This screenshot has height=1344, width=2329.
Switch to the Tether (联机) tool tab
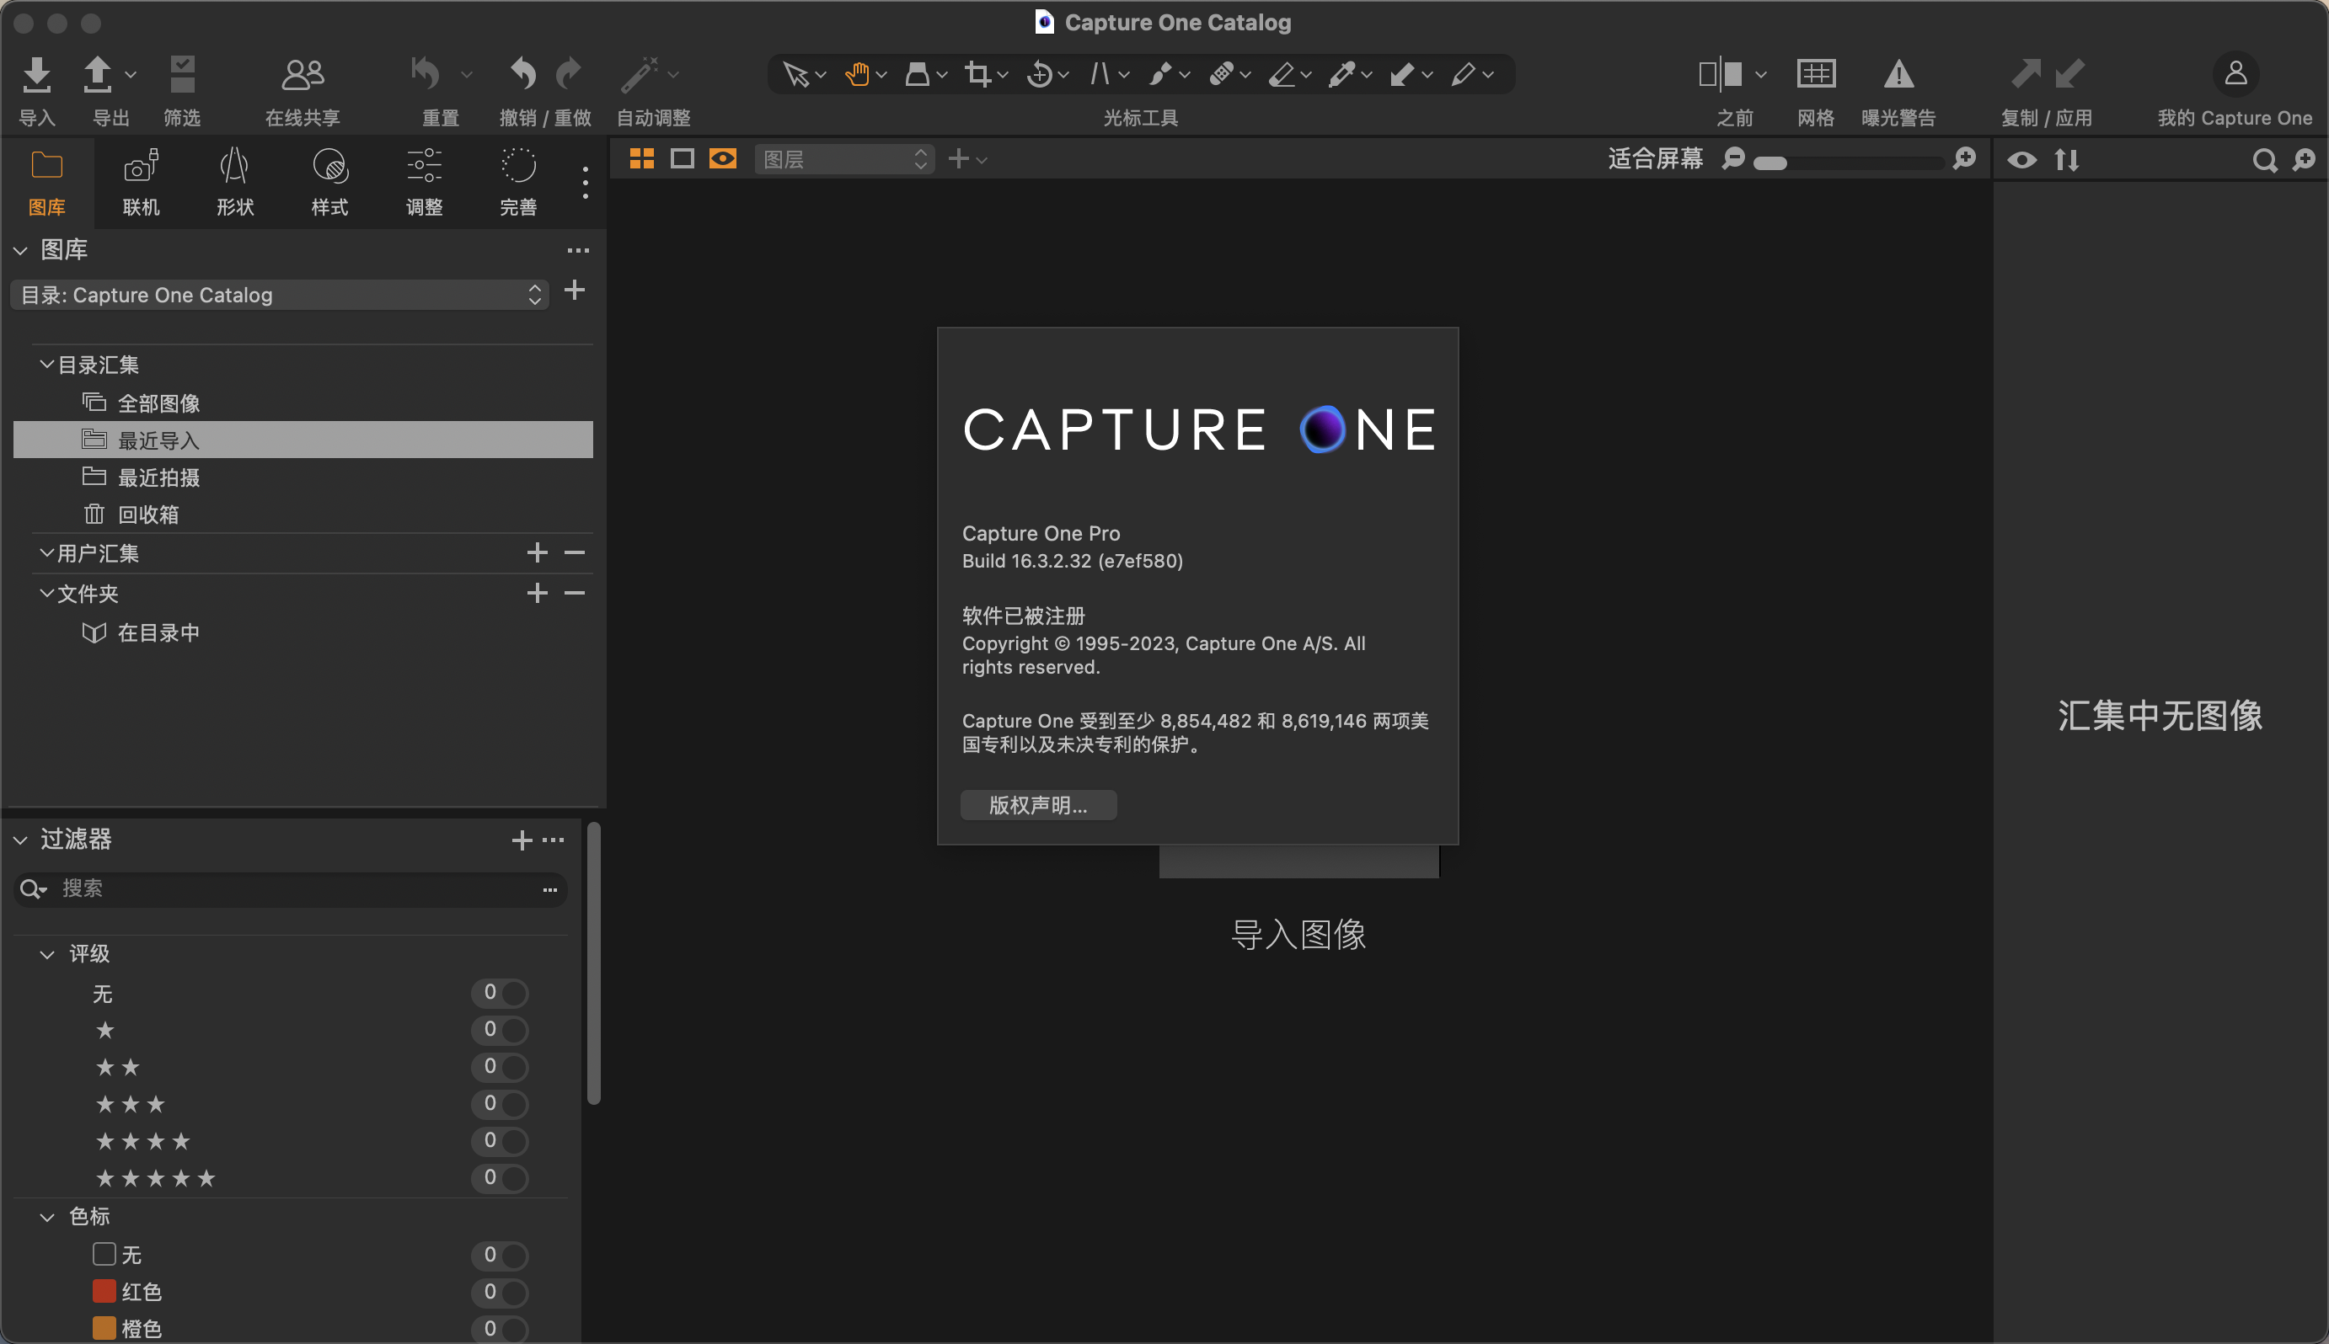pos(142,182)
